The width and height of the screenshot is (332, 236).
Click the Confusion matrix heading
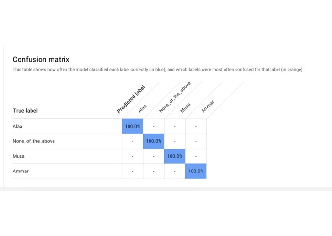coord(41,59)
